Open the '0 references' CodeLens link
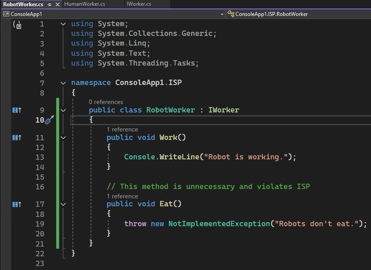This screenshot has width=371, height=270. (106, 102)
